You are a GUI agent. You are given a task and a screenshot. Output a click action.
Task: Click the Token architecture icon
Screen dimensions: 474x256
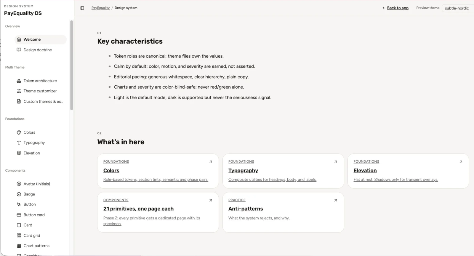(x=19, y=81)
